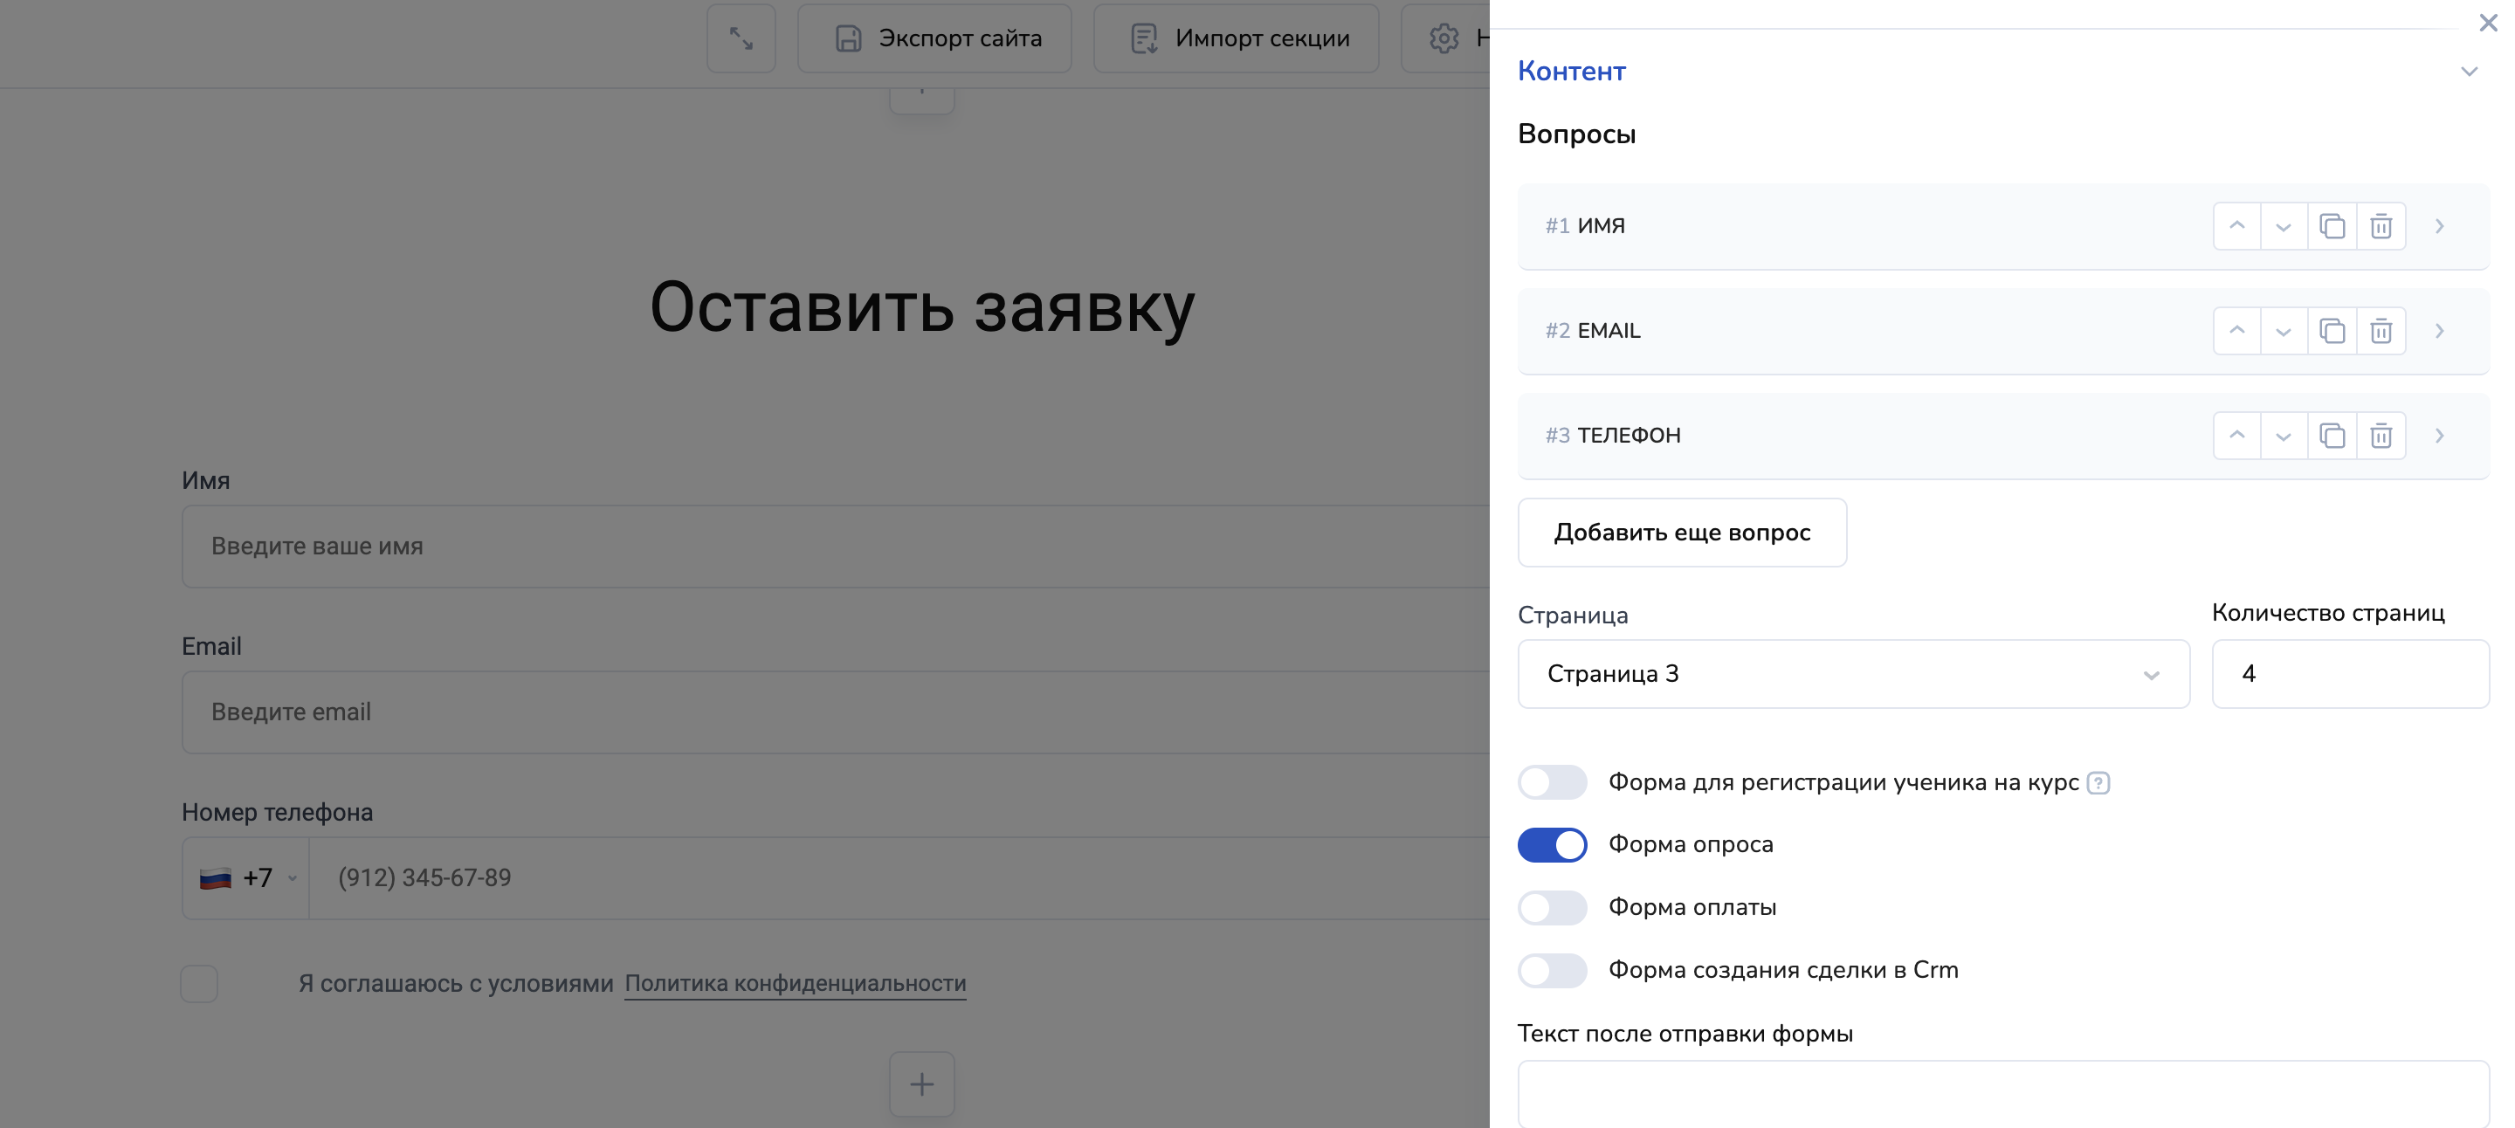The height and width of the screenshot is (1128, 2515).
Task: Open the Страница 3 dropdown
Action: click(1852, 674)
